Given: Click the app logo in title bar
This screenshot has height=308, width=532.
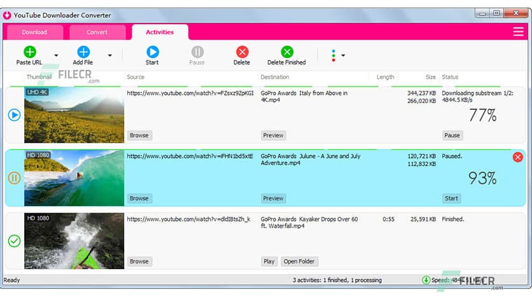Looking at the screenshot, I should coord(7,15).
